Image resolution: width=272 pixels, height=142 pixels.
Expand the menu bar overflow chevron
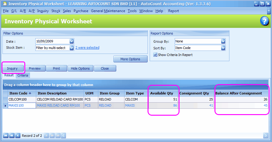point(269,11)
